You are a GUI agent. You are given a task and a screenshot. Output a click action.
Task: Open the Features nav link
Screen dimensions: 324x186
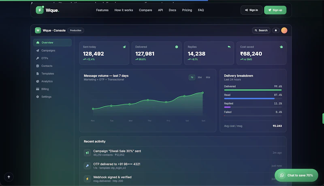pyautogui.click(x=102, y=10)
